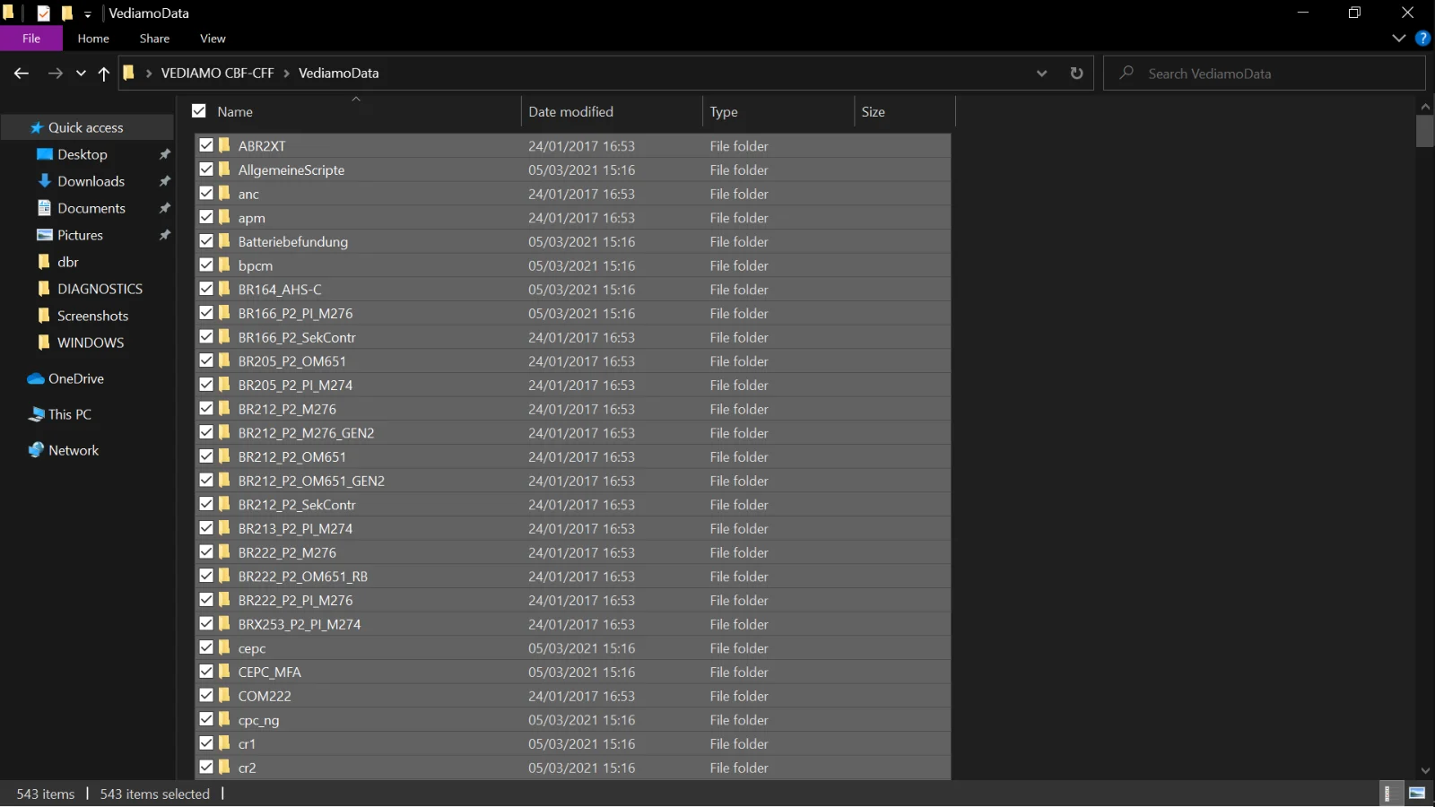
Task: Uncheck the ABR2XT folder checkbox
Action: [206, 145]
